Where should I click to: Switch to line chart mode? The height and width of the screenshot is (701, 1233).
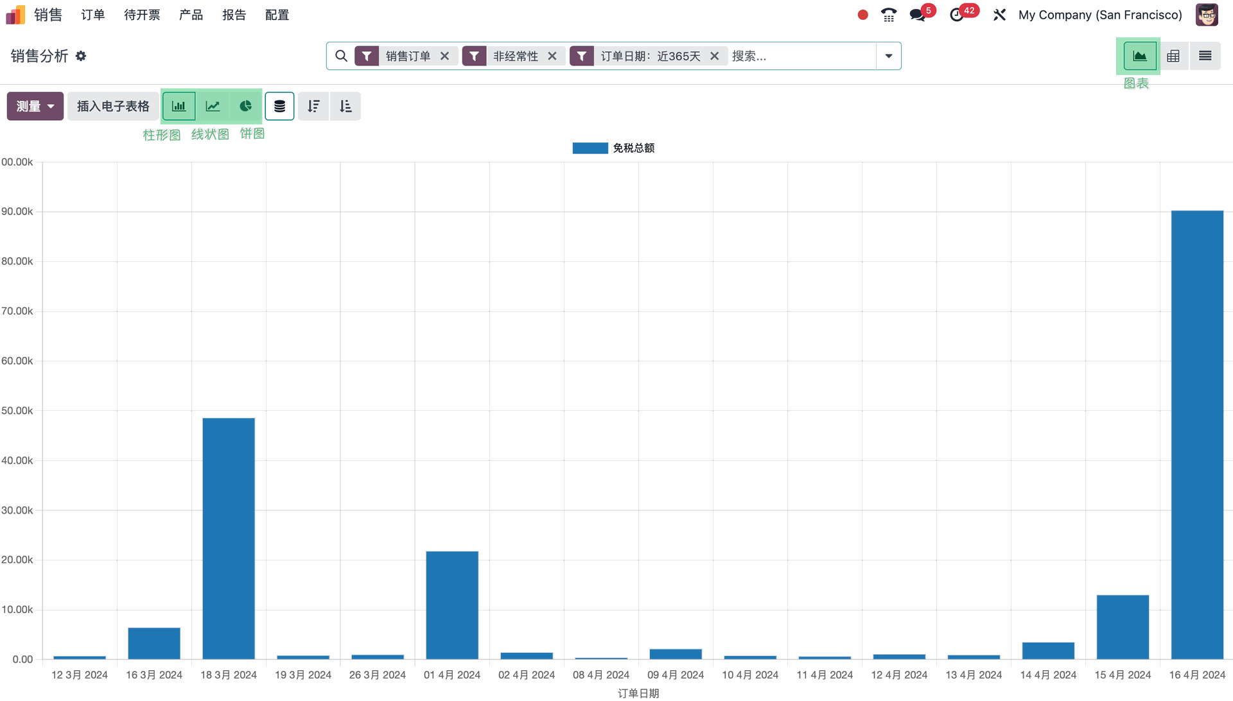tap(213, 107)
